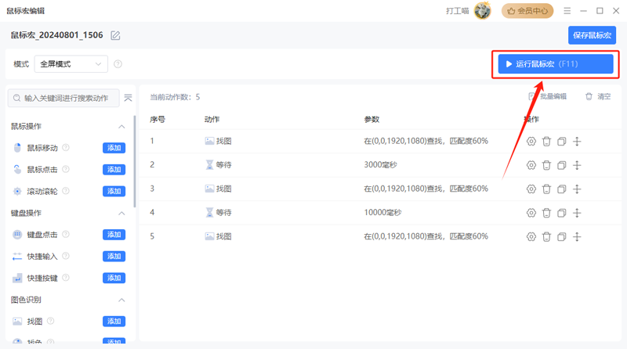Add a 鼠标点击 action

coord(114,169)
